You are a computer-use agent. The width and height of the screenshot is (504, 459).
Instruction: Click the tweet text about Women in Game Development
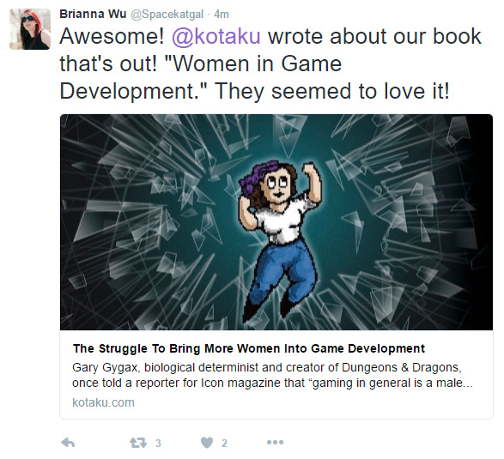click(270, 63)
